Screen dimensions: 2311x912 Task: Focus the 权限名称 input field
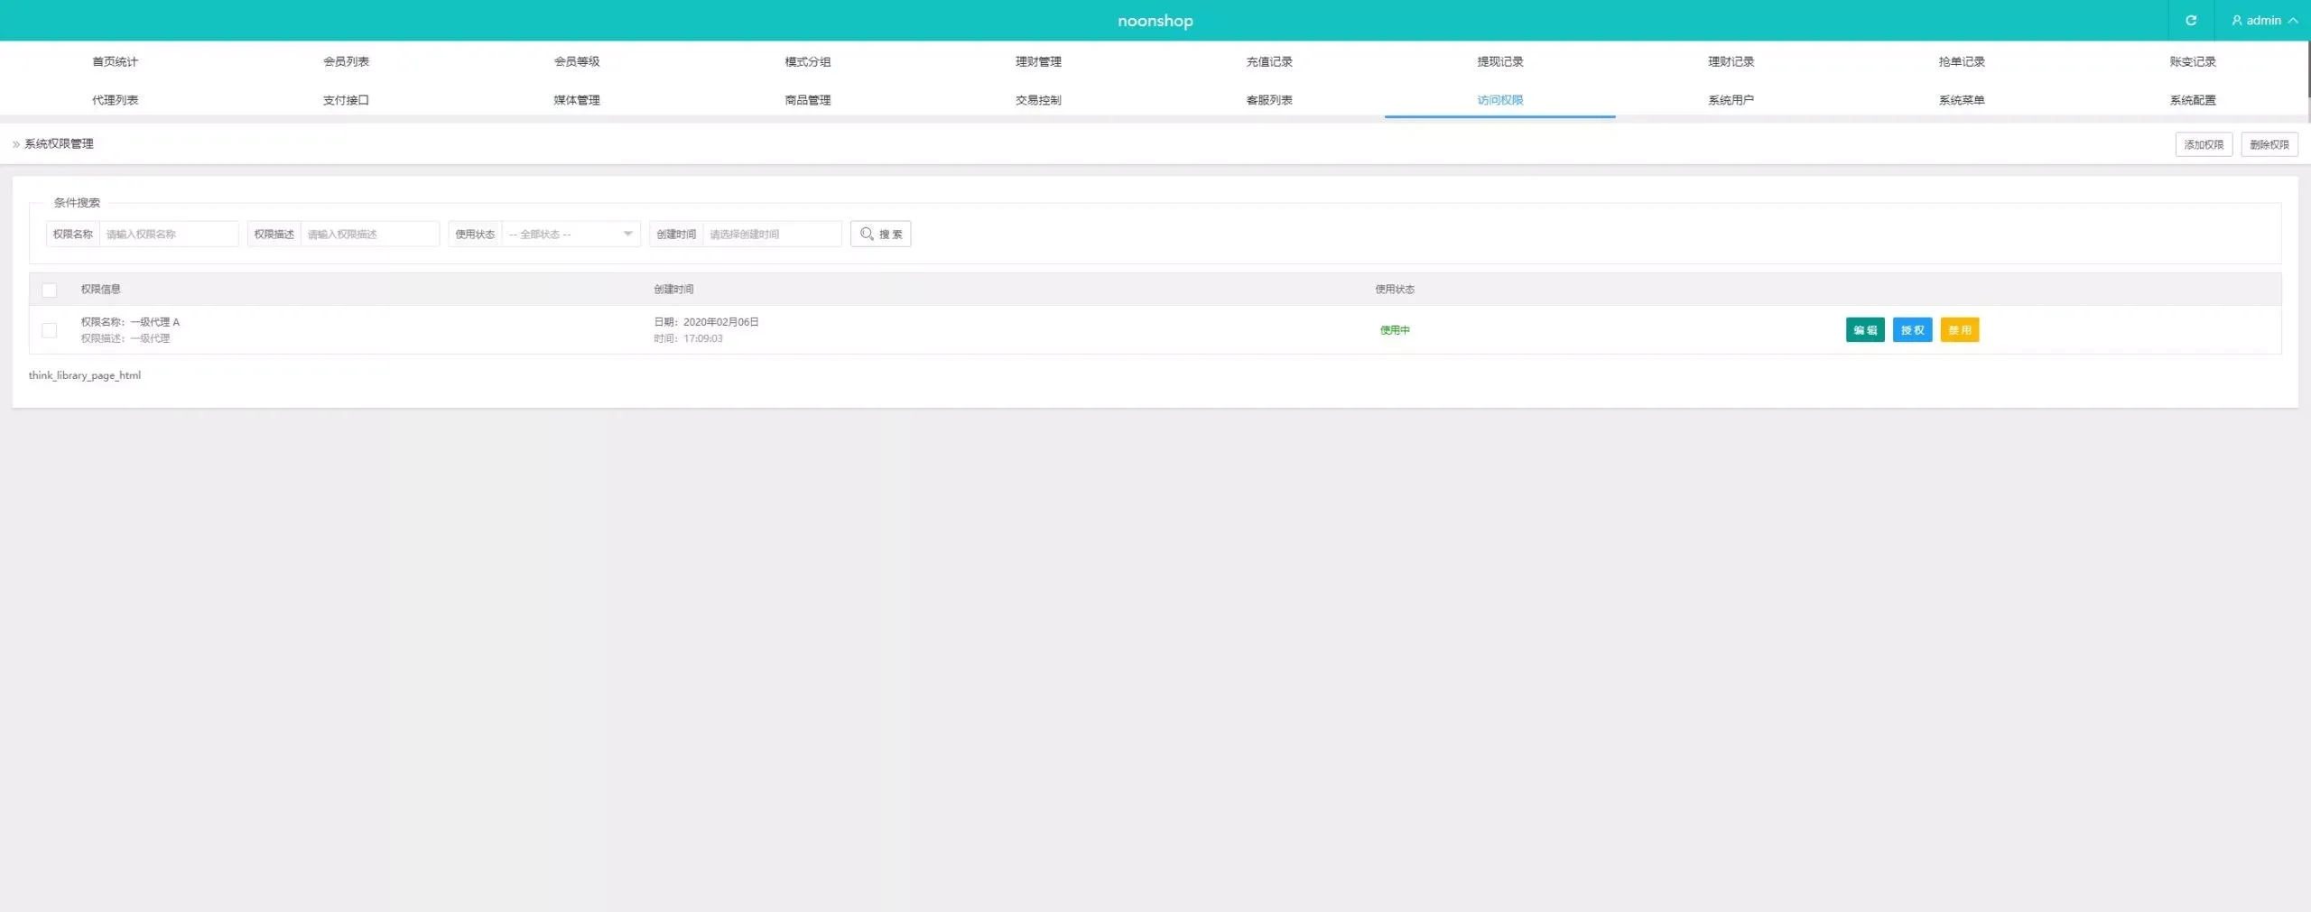[169, 234]
